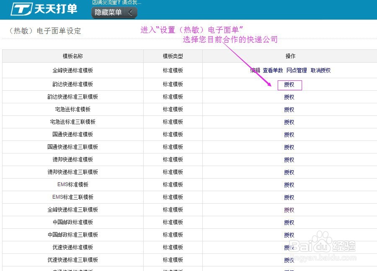
Task: Select the 德邦快递标准三联模板 row name
Action: [x=72, y=172]
